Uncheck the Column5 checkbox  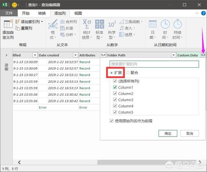115,112
